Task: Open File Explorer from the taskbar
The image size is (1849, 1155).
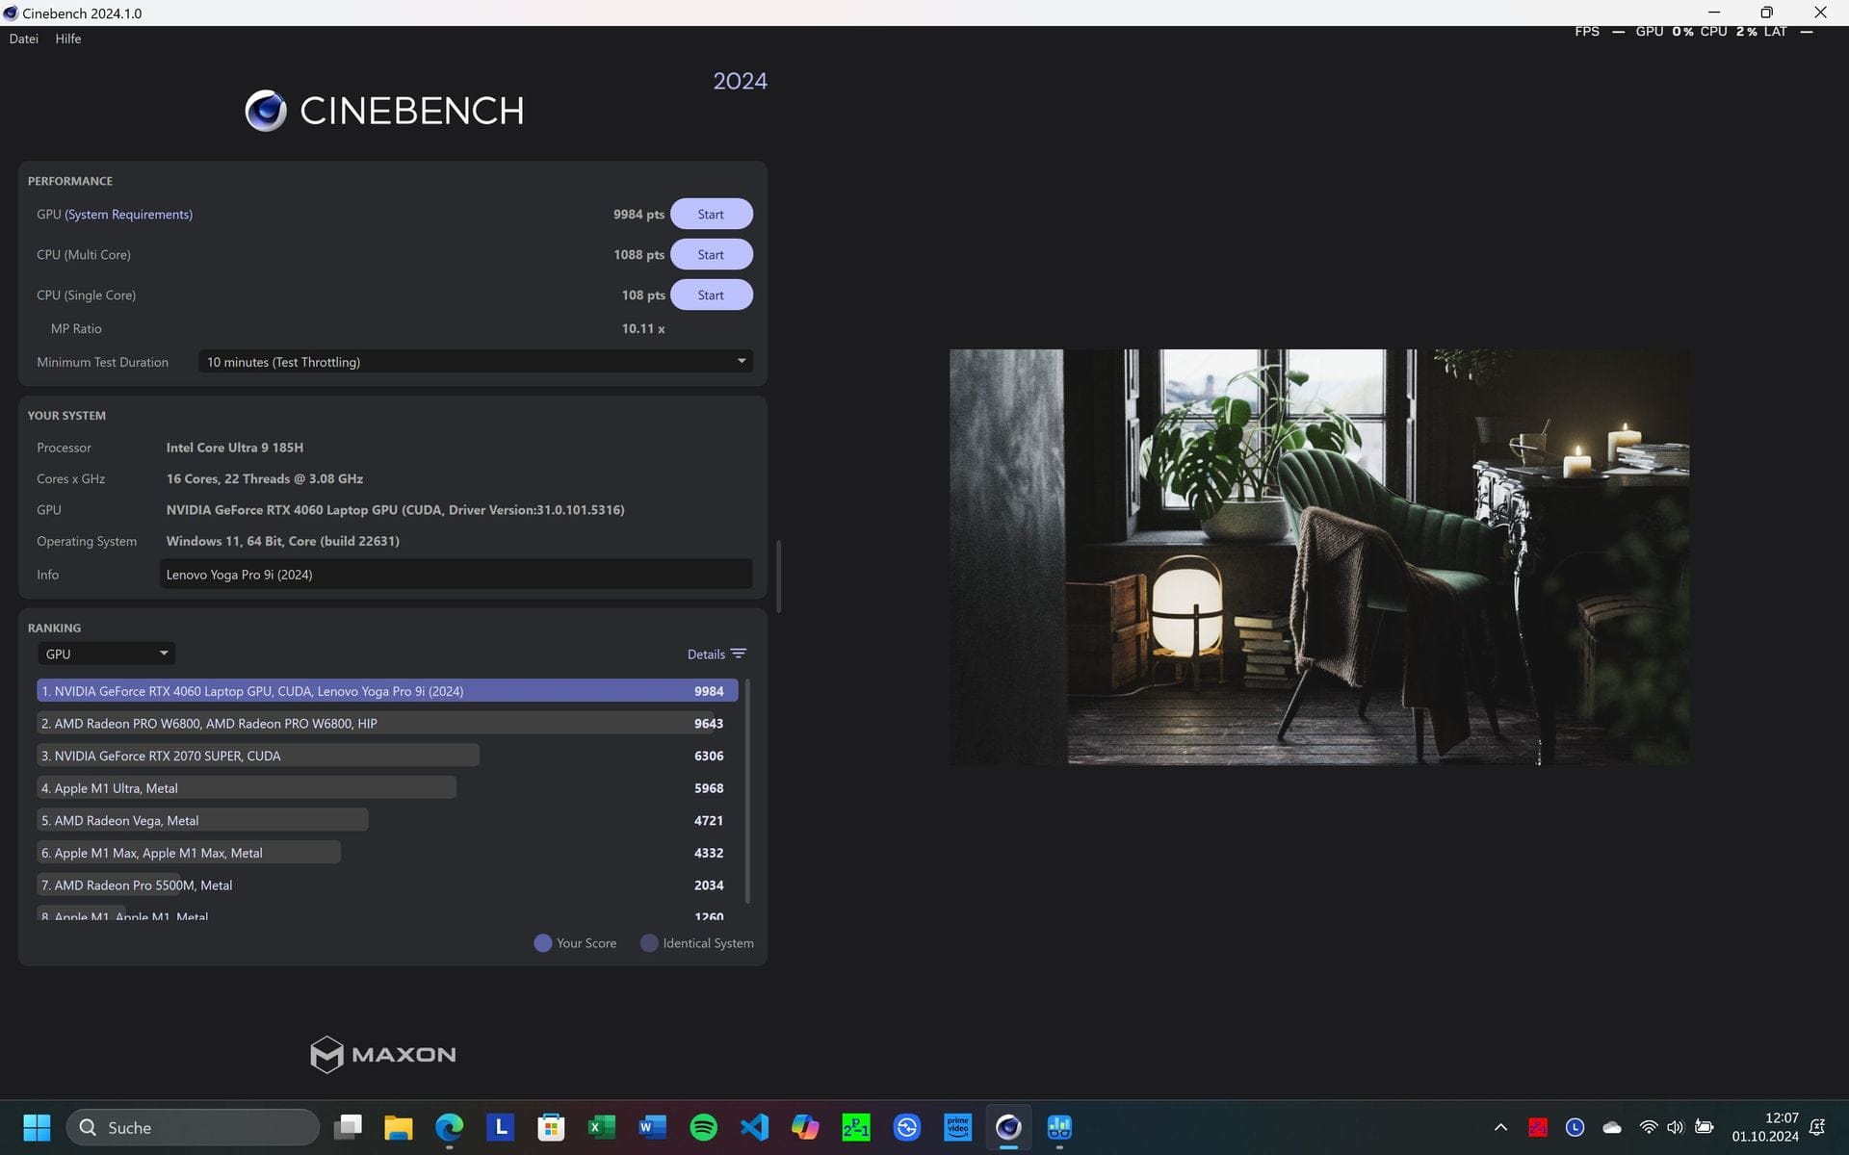Action: click(399, 1127)
